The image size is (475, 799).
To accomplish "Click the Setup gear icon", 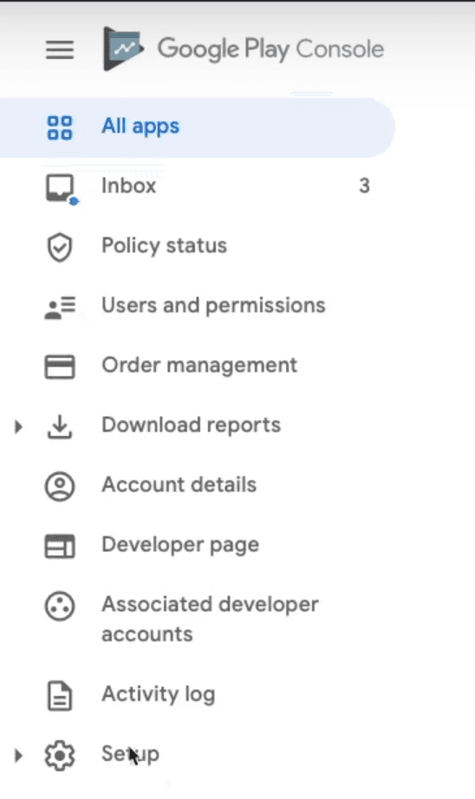I will pos(60,756).
